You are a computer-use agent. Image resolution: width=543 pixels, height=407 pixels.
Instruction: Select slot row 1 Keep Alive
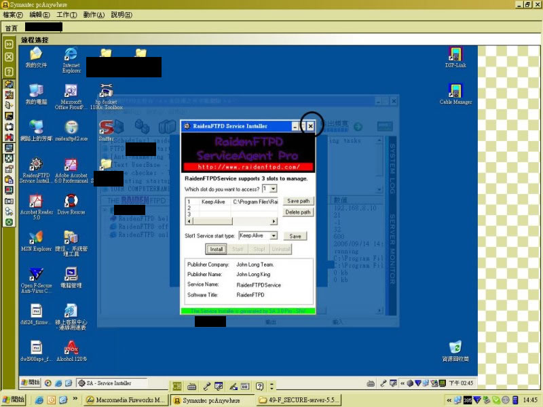(231, 201)
